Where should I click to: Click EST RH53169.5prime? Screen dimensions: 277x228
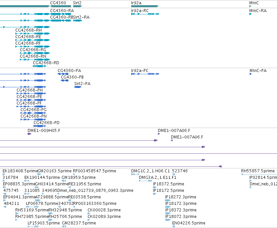pyautogui.click(x=32, y=210)
